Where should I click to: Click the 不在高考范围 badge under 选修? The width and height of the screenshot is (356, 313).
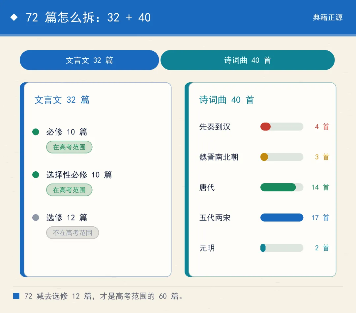[x=73, y=233]
